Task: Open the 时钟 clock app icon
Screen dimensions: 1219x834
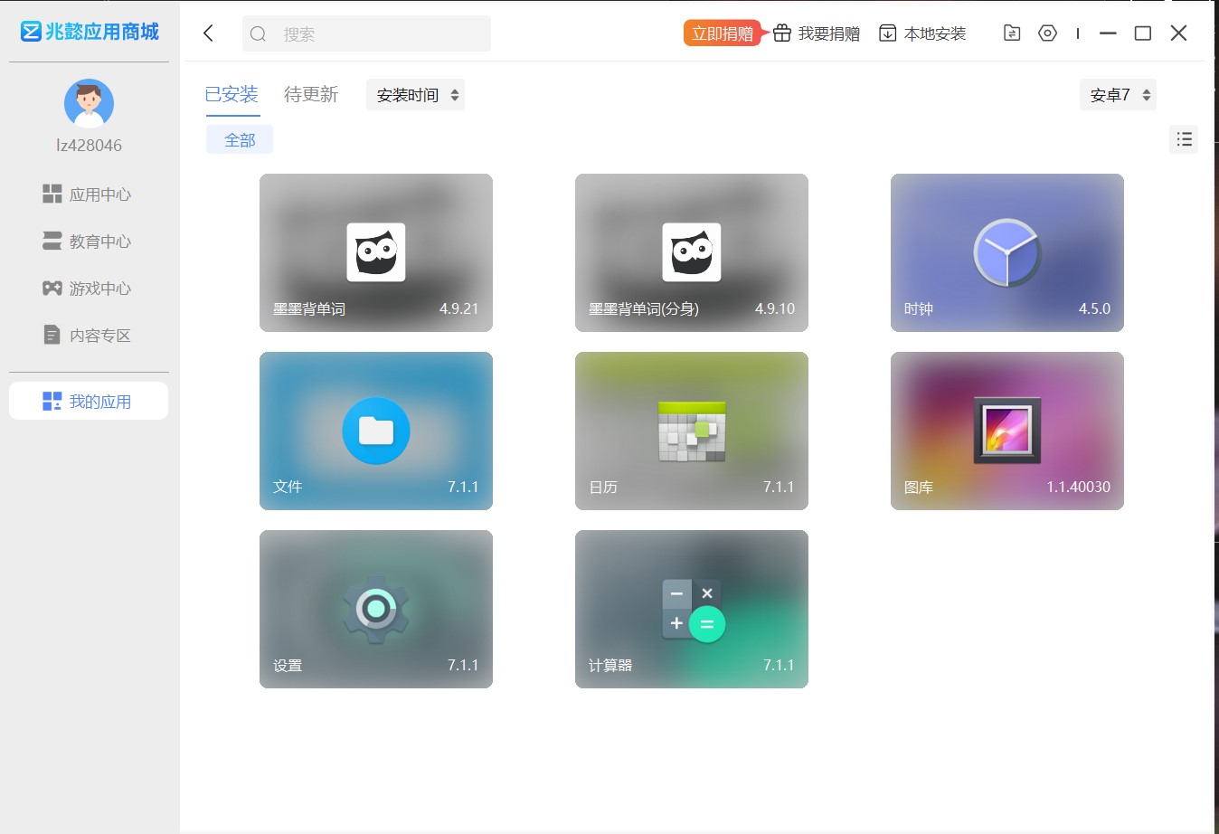Action: (1007, 252)
